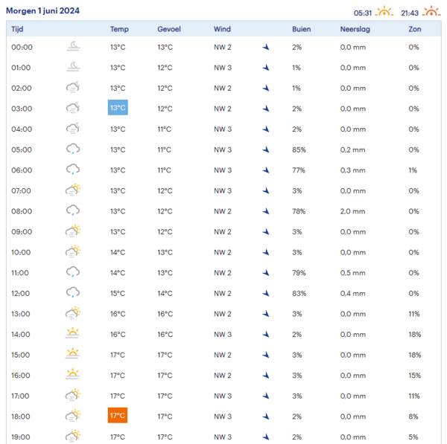Screen dimensions: 447x444
Task: Click the 0,5 mm precipitation at 11:00
Action: click(x=352, y=273)
